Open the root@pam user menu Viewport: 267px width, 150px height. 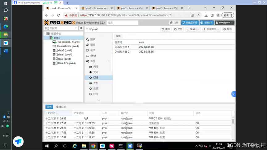[224, 22]
